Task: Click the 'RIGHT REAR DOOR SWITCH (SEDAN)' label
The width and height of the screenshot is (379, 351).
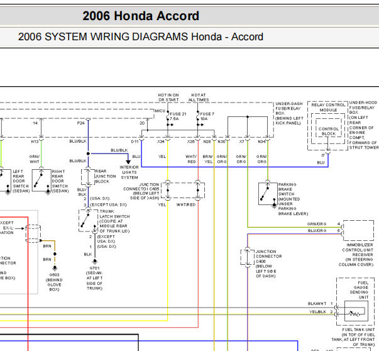Action: 60,181
